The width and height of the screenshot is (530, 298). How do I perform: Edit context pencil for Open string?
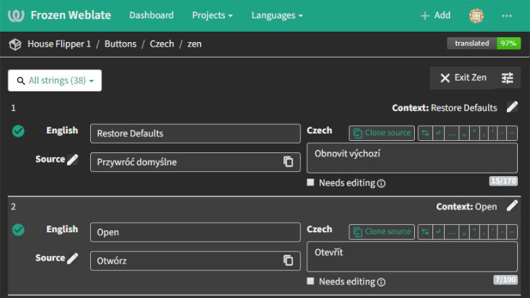(x=512, y=206)
